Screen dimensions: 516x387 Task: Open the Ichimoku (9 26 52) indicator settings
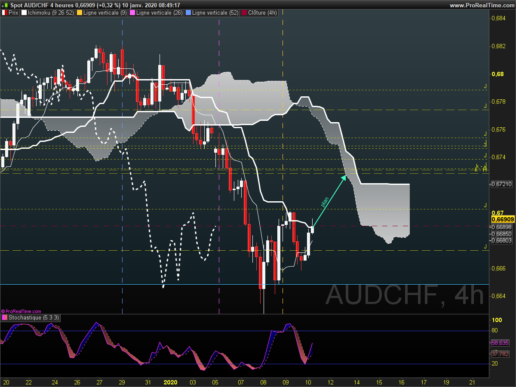click(x=47, y=13)
